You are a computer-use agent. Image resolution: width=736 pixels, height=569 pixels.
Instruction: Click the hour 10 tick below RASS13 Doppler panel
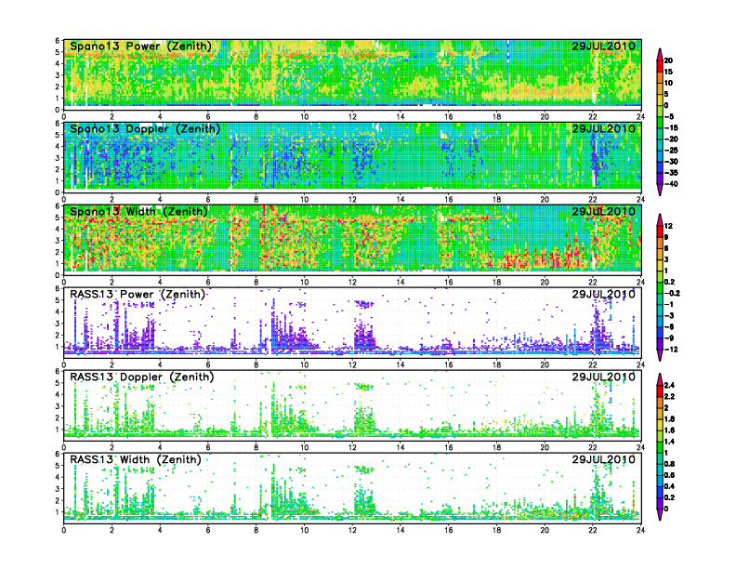click(x=304, y=447)
